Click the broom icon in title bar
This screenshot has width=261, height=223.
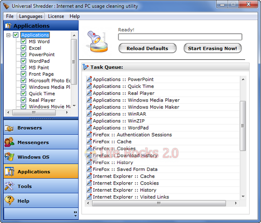(x=6, y=6)
